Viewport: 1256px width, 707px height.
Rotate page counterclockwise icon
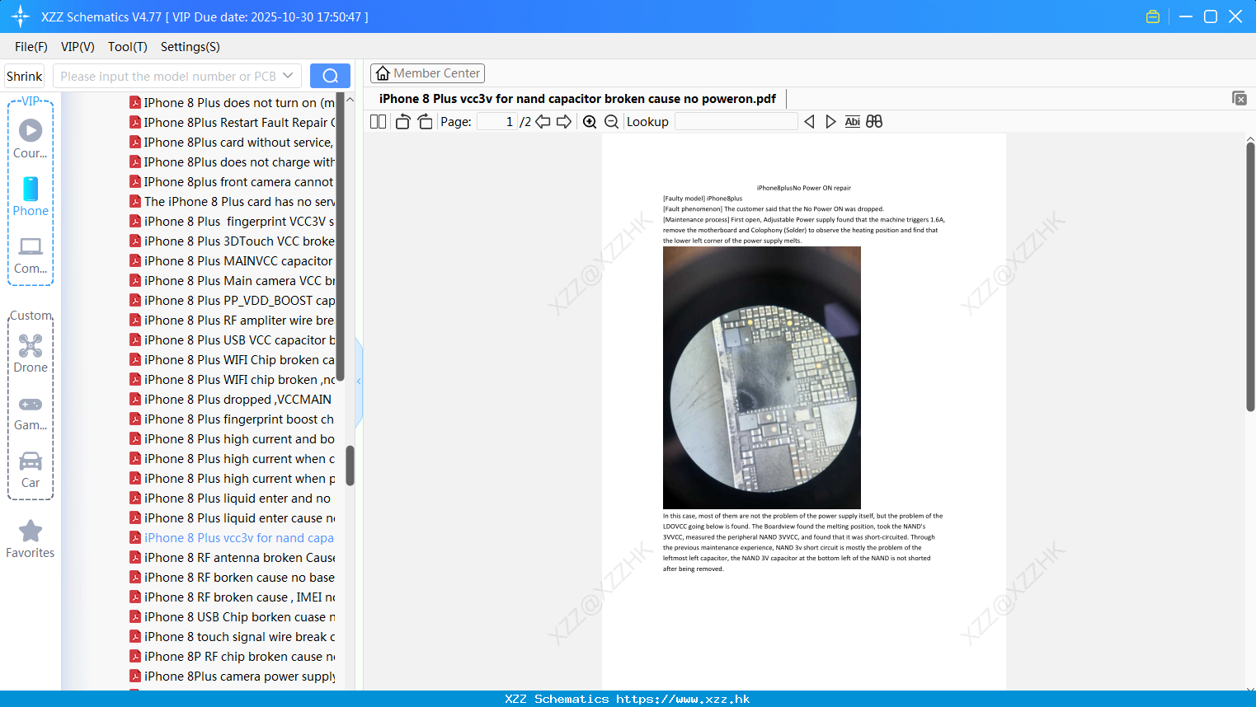(402, 122)
